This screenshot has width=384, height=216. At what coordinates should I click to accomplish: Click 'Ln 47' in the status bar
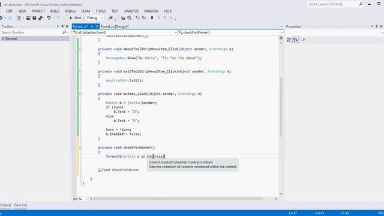tap(293, 213)
